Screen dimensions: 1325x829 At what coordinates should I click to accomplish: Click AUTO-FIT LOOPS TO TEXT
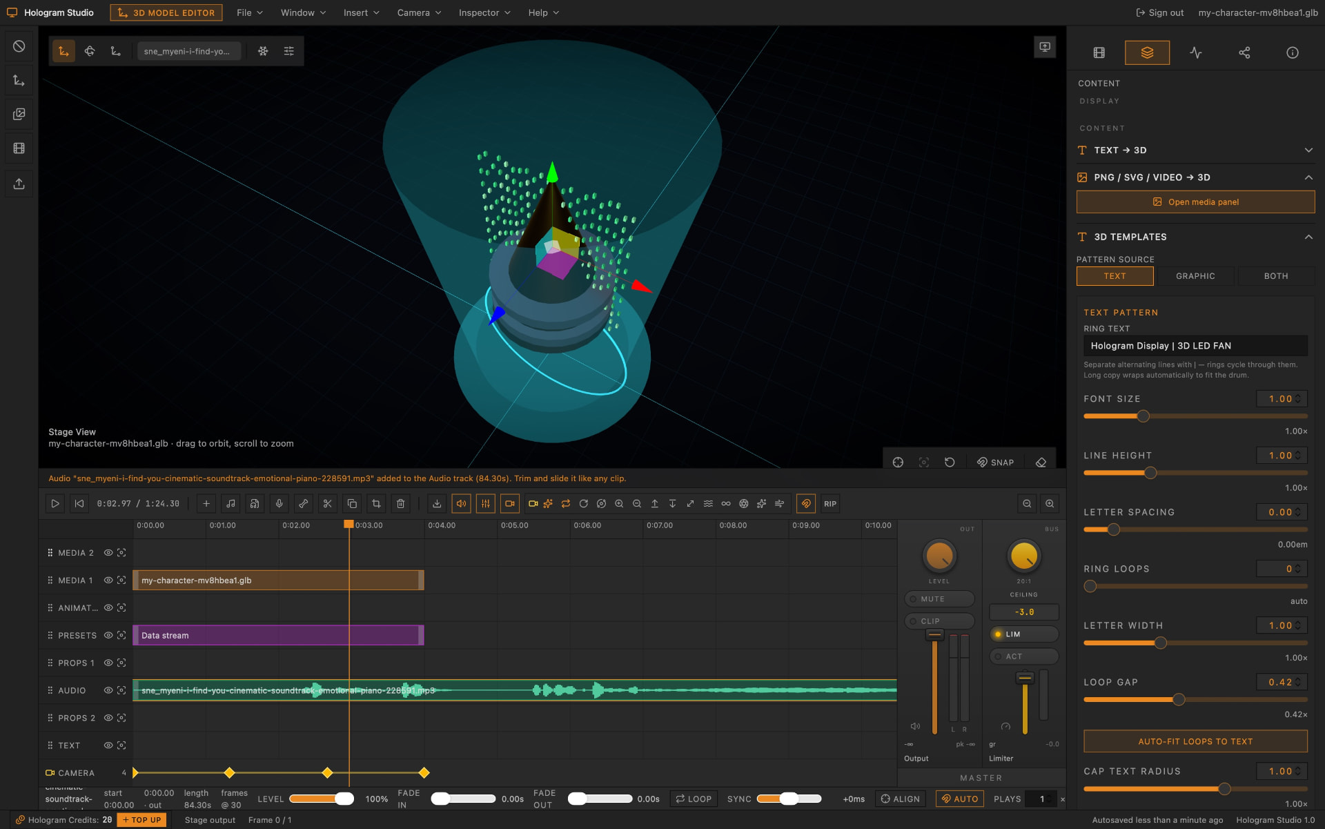coord(1195,741)
